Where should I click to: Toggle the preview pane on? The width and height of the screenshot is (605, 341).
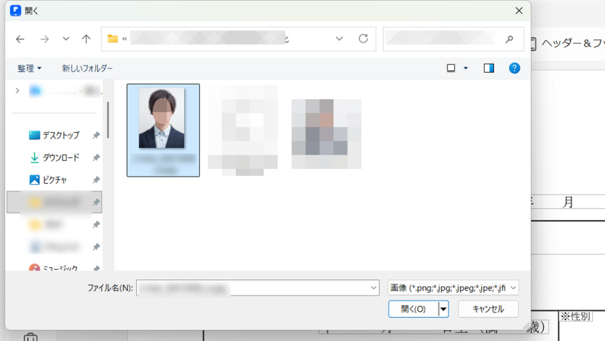[x=488, y=67]
